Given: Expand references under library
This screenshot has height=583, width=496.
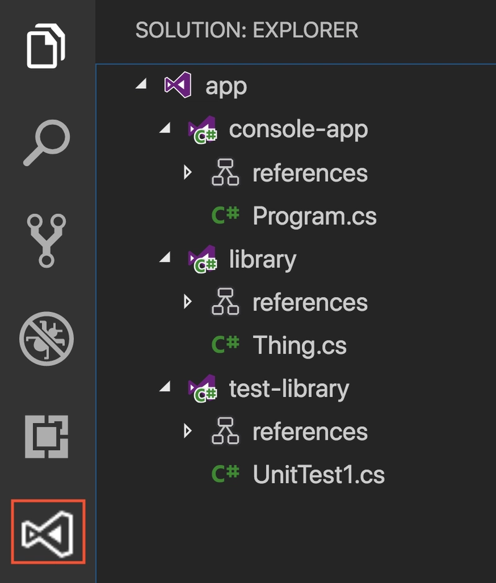Looking at the screenshot, I should (x=188, y=301).
